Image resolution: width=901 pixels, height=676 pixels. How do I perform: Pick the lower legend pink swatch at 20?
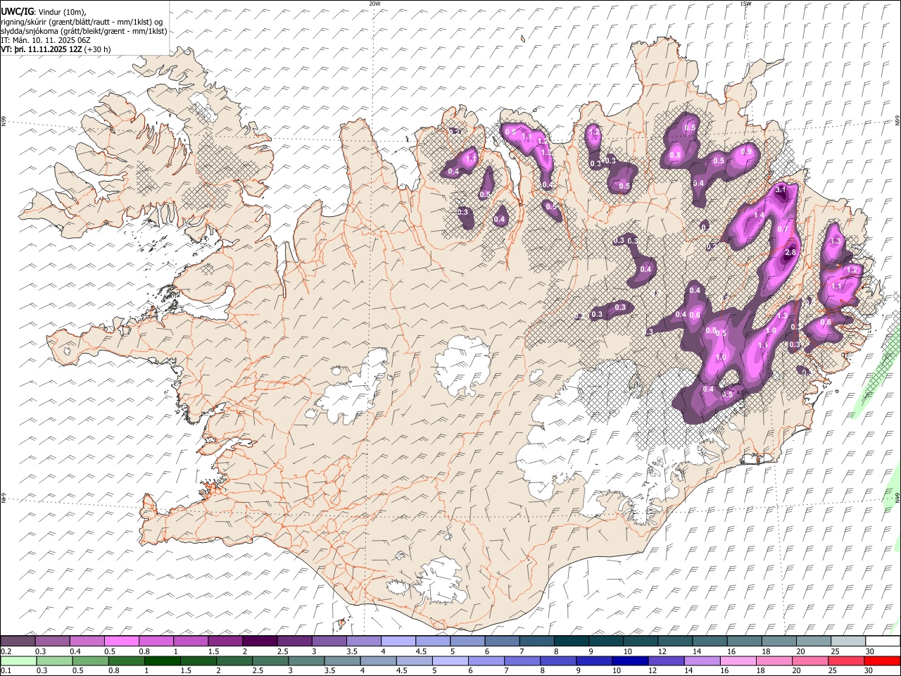(x=809, y=661)
